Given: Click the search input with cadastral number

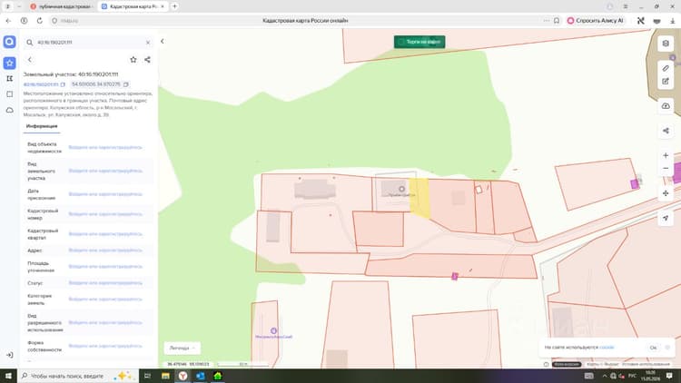Looking at the screenshot, I should pyautogui.click(x=89, y=43).
